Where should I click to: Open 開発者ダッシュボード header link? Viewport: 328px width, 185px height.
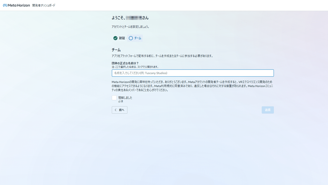[x=44, y=5]
